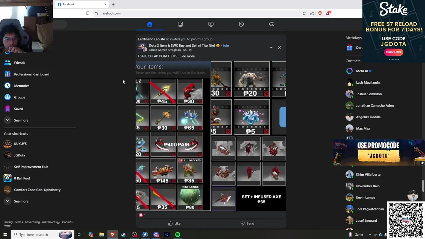Select the Facebook browser tab
The width and height of the screenshot is (425, 239).
pyautogui.click(x=82, y=4)
